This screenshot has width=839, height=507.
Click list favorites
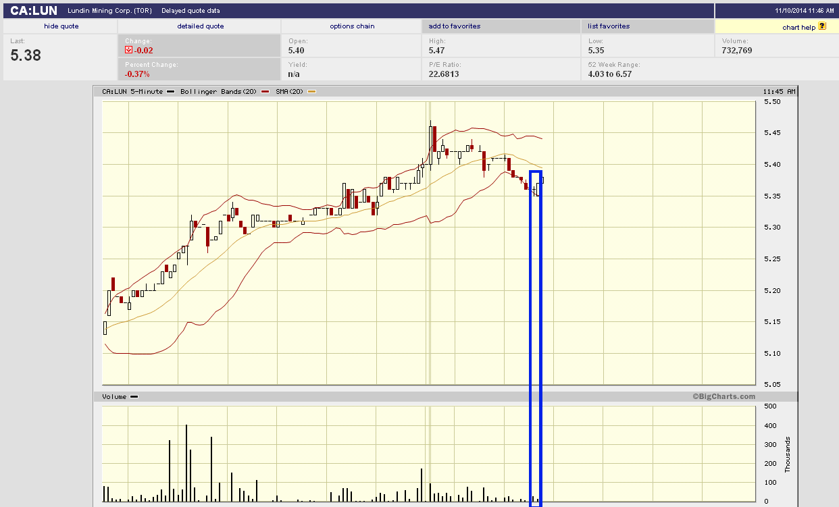(x=609, y=26)
